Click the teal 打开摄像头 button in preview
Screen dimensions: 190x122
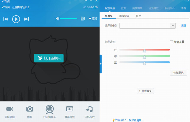[49, 58]
